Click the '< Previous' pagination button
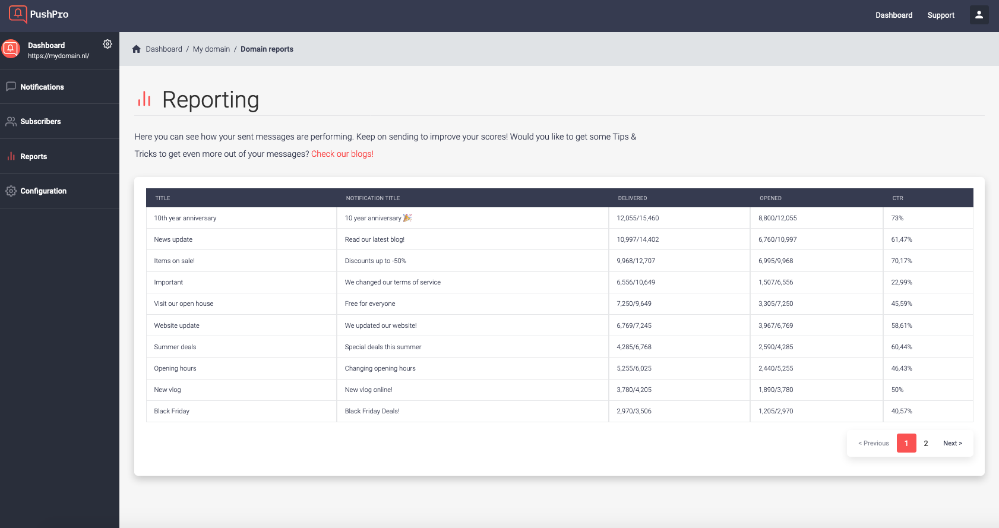 [x=874, y=443]
